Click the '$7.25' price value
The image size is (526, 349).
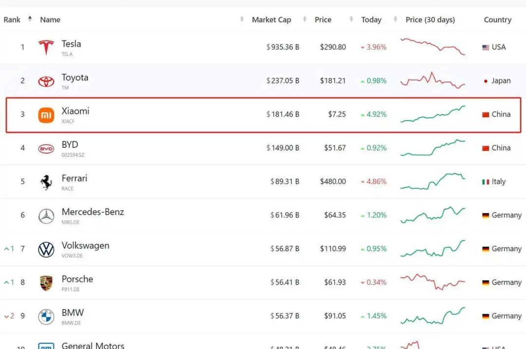pyautogui.click(x=337, y=115)
